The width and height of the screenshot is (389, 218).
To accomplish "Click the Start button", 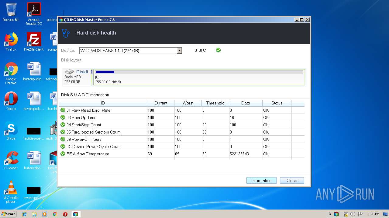I will pyautogui.click(x=9, y=214).
